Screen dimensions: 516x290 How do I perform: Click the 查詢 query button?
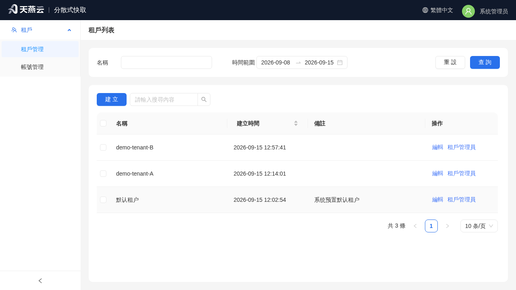(x=485, y=62)
